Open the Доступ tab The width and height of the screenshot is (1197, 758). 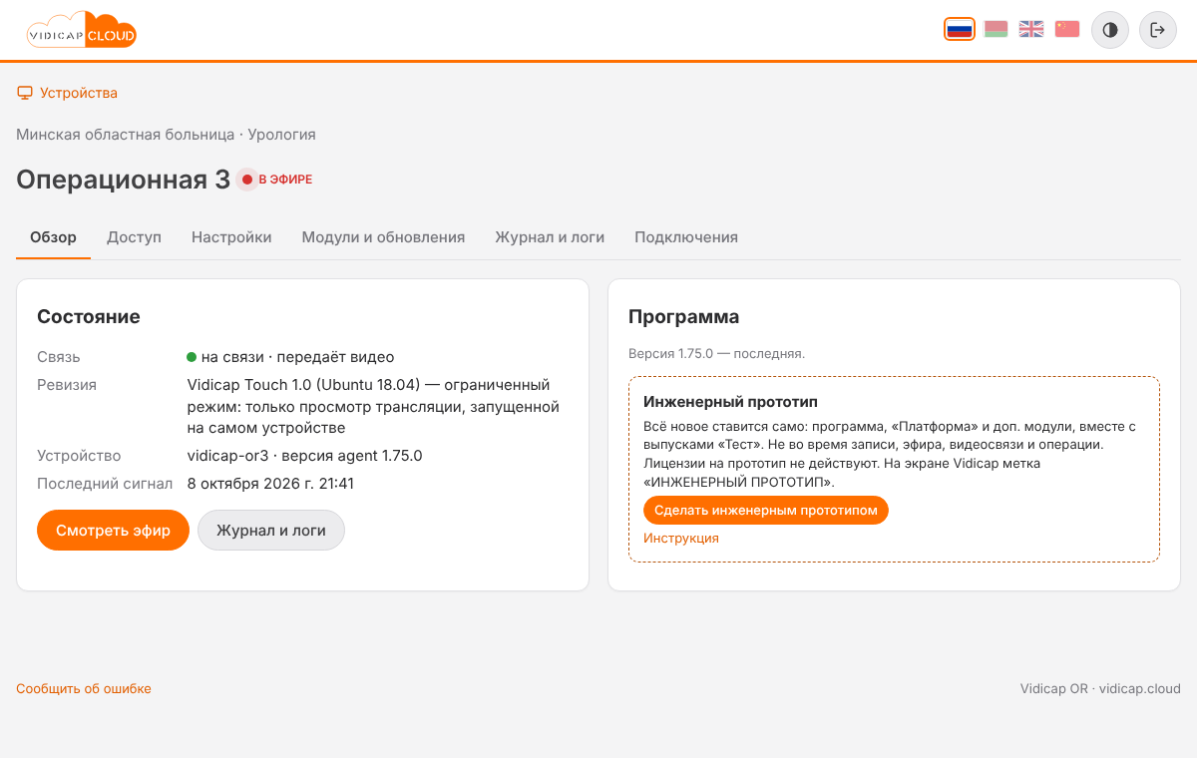click(x=134, y=237)
